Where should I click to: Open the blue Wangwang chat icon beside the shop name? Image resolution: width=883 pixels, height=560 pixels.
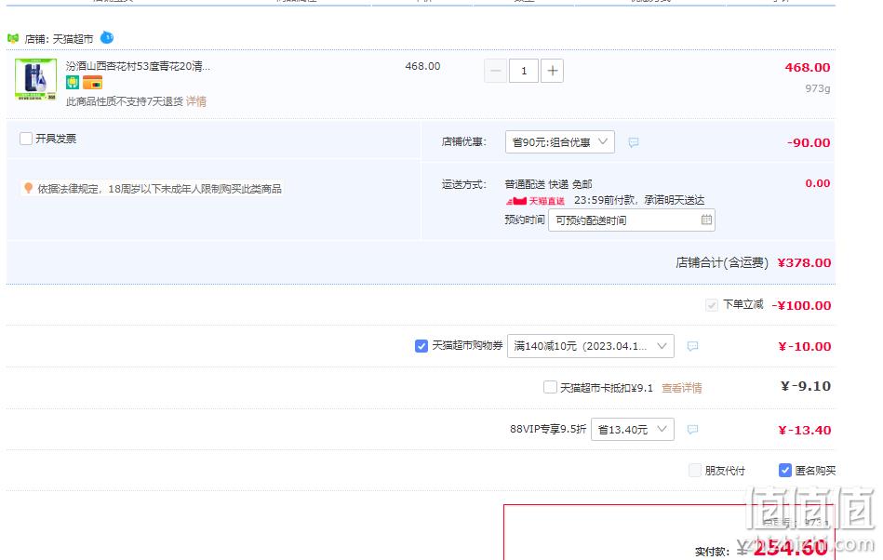[x=106, y=38]
